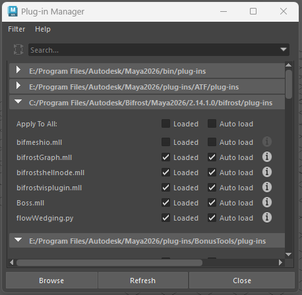Enable Auto load for bifmeshio.mll
Image resolution: width=302 pixels, height=295 pixels.
point(212,142)
